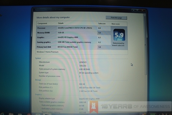Select the Primary hard disk row
The image size is (172, 115).
tap(73, 47)
